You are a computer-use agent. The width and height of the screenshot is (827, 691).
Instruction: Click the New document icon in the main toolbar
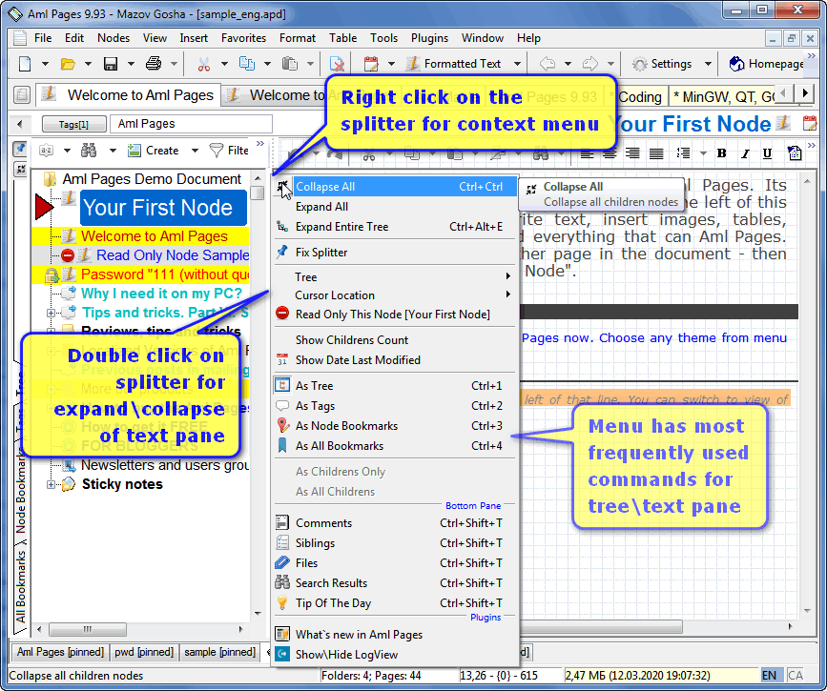click(25, 64)
